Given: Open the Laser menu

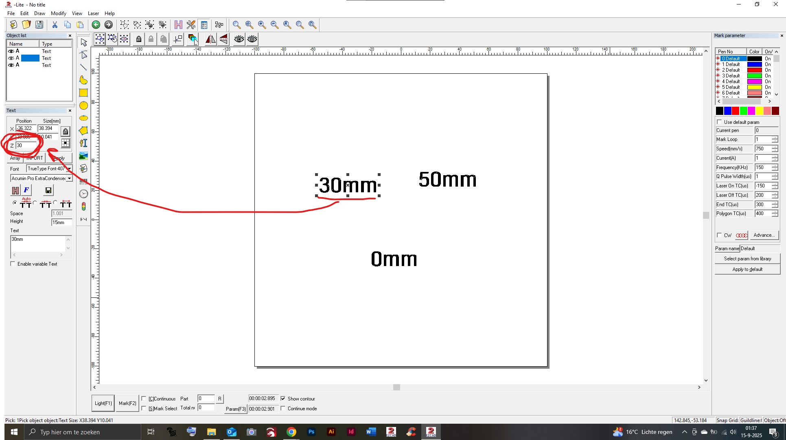Looking at the screenshot, I should point(93,13).
